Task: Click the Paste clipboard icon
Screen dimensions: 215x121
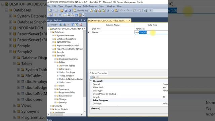Action: pos(116,10)
